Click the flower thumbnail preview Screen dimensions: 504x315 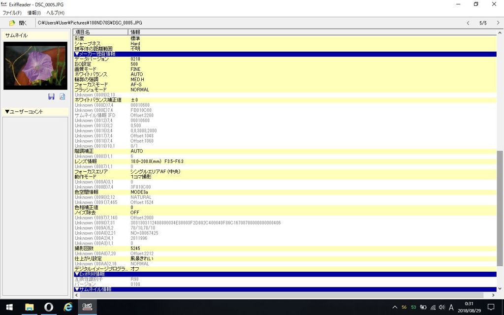(x=35, y=65)
